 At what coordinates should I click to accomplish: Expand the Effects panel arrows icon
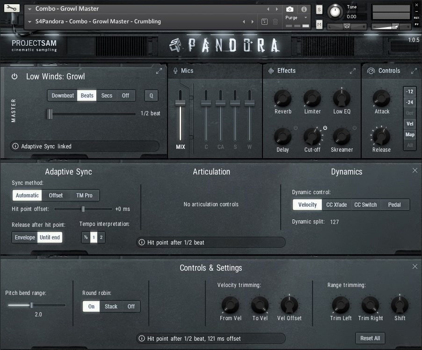[x=352, y=71]
